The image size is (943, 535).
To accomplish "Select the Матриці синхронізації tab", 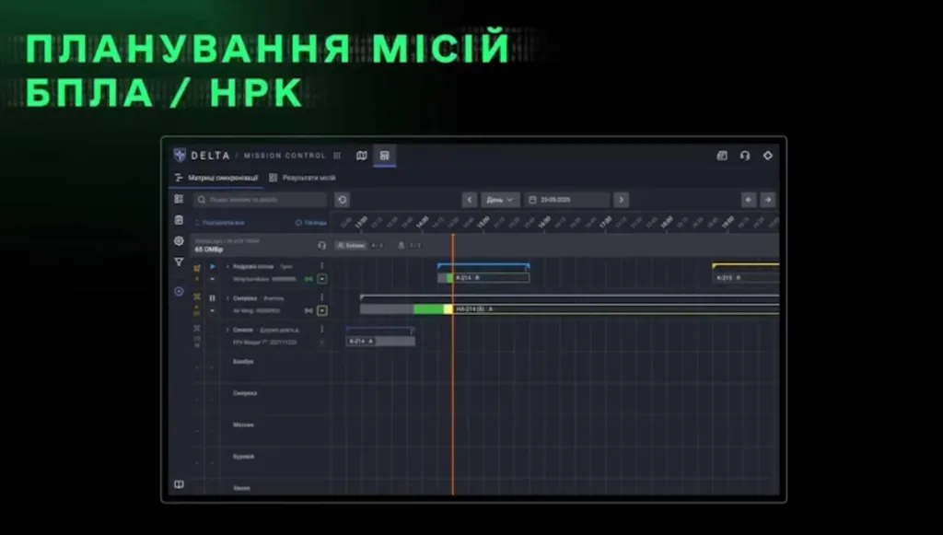I will coord(223,178).
